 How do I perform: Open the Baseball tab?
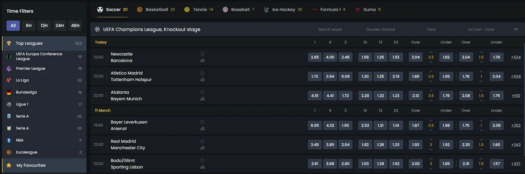238,10
